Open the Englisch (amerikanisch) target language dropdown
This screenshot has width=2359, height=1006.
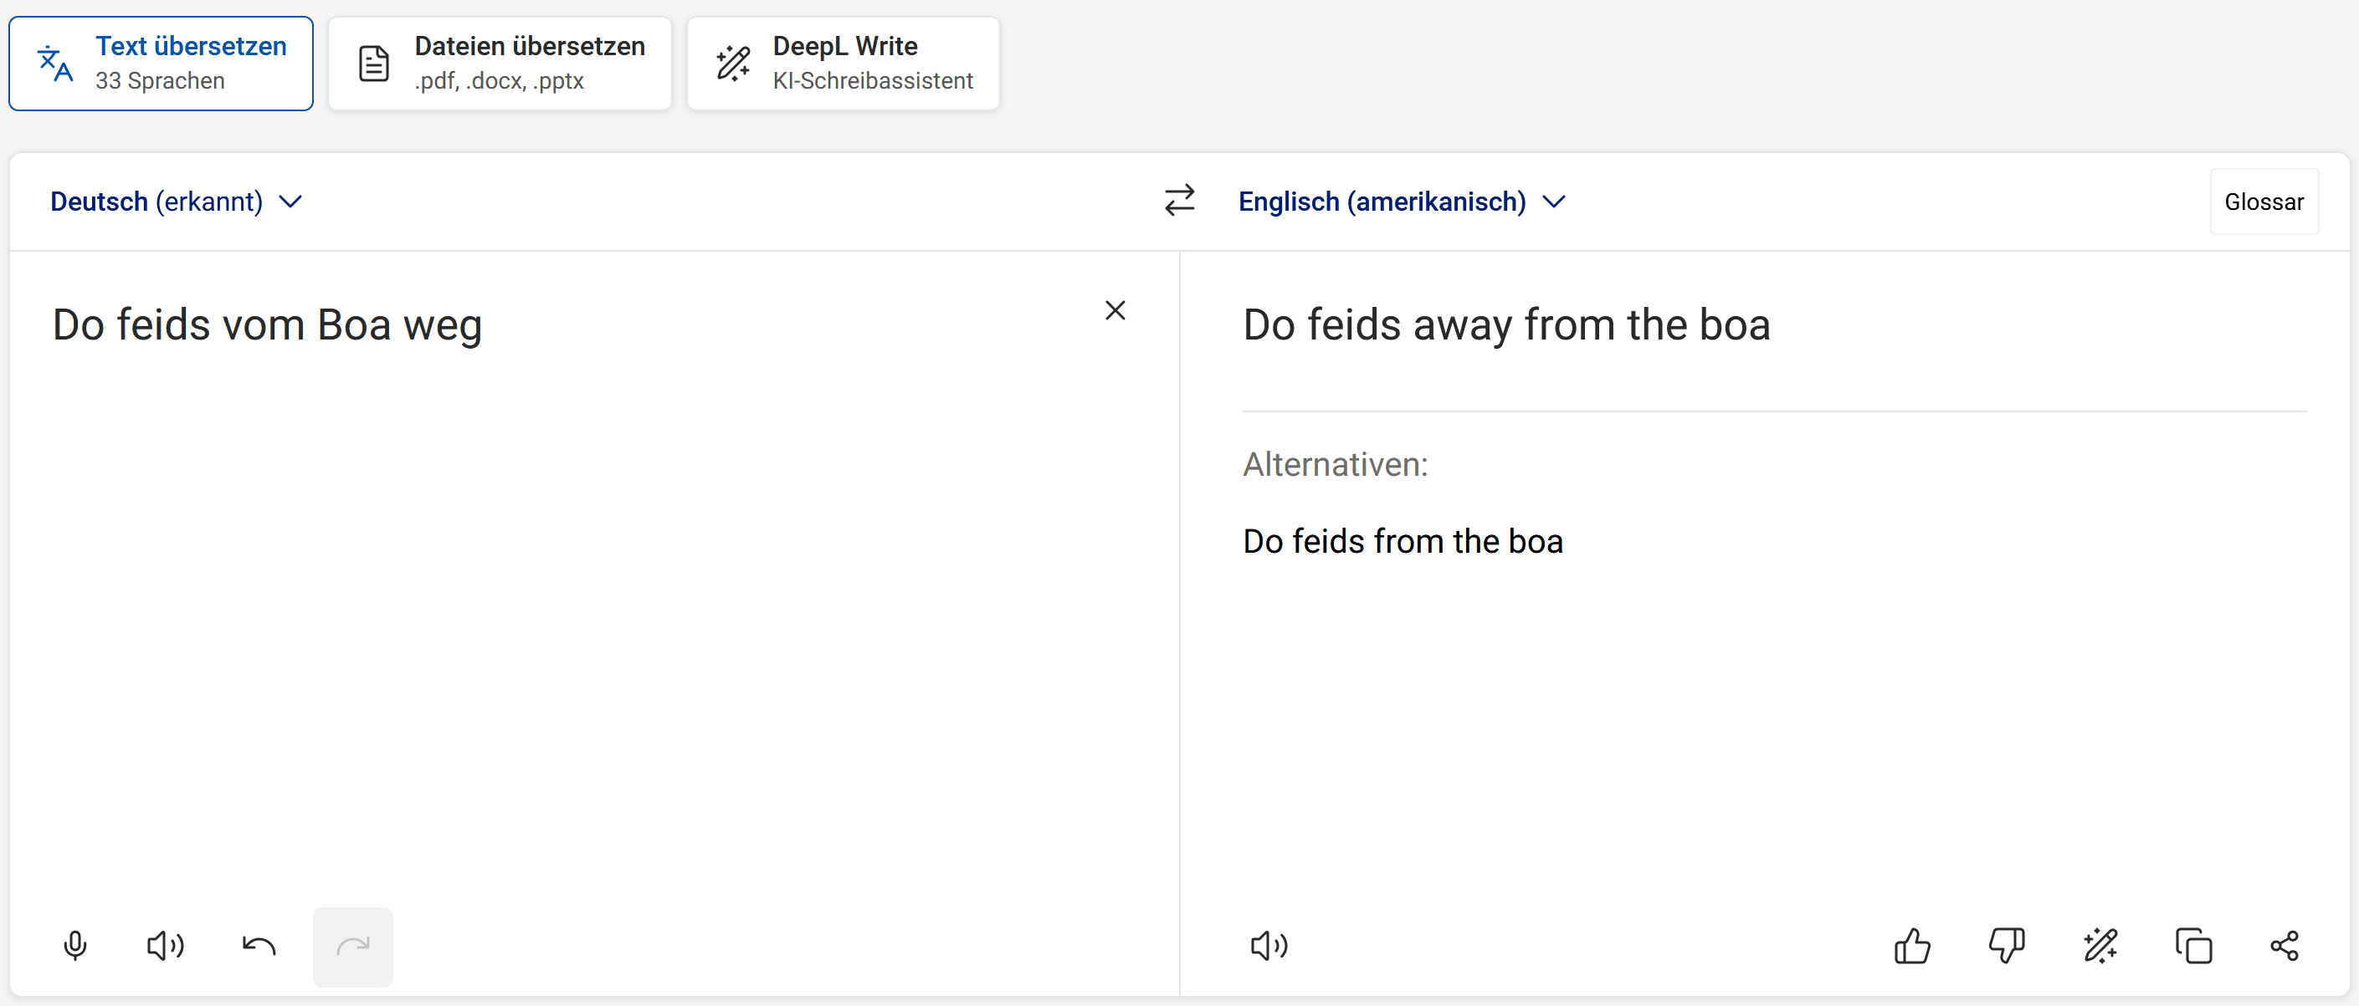(1401, 202)
